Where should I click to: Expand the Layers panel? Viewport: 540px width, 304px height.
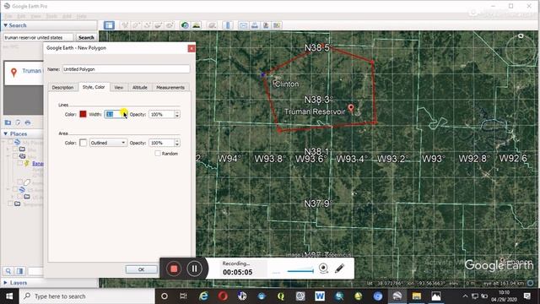pos(6,283)
